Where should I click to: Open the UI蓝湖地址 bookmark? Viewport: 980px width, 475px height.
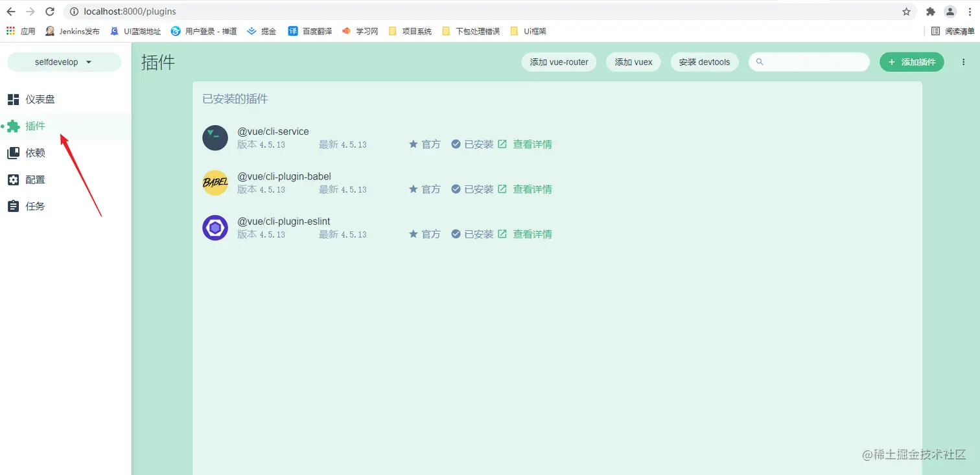pyautogui.click(x=135, y=31)
